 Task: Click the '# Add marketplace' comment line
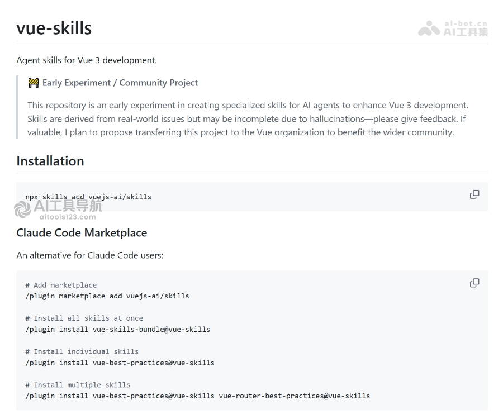tap(61, 285)
